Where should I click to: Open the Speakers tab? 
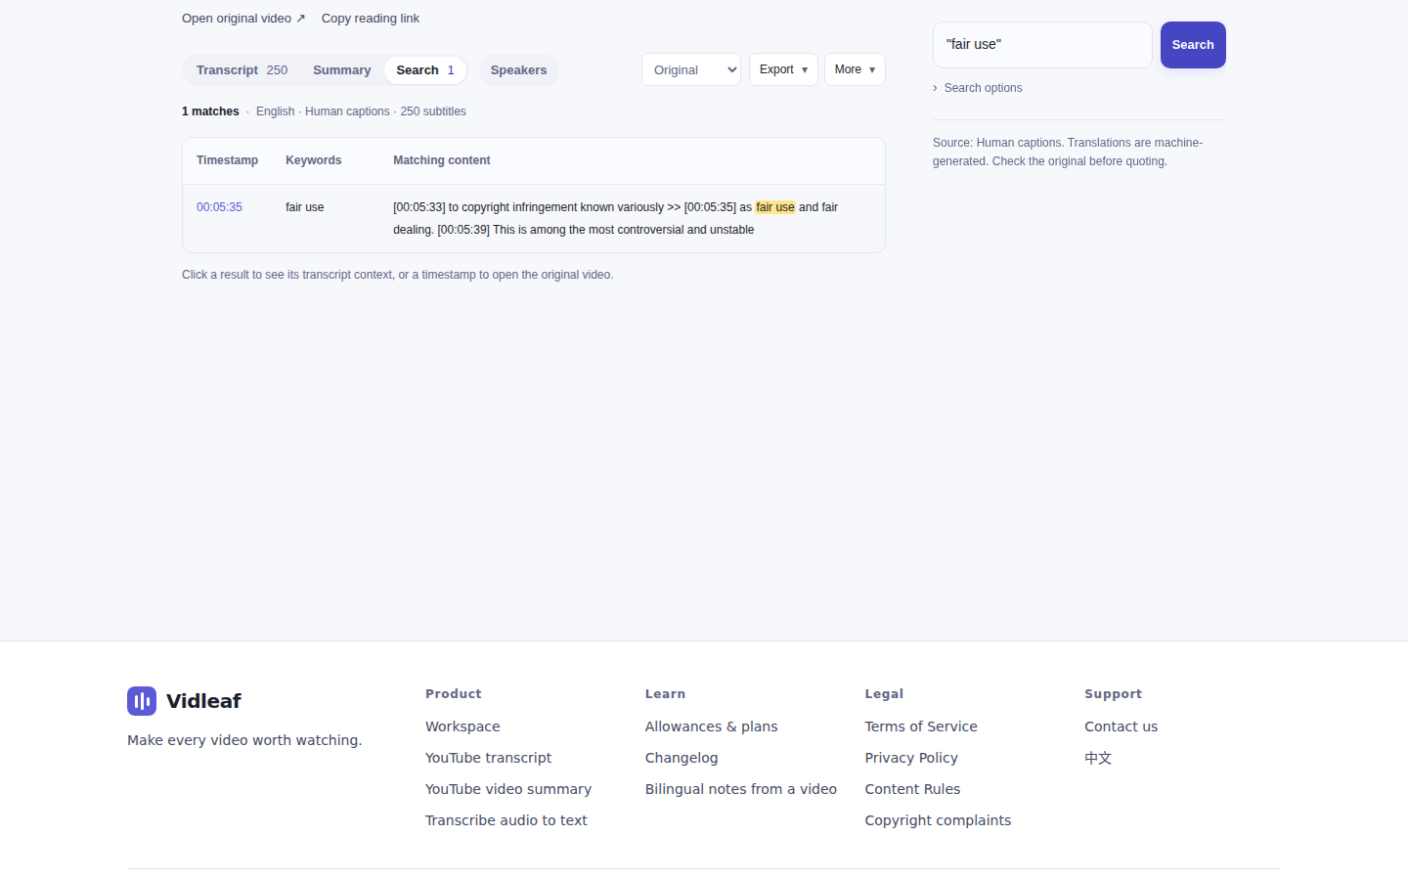point(518,70)
